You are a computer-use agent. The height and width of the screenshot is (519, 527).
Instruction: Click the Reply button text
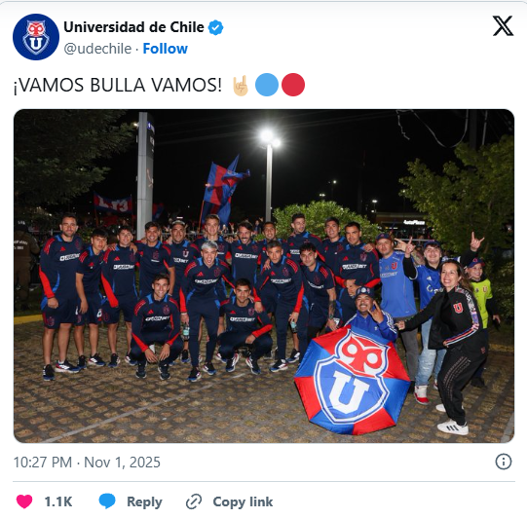tap(144, 501)
